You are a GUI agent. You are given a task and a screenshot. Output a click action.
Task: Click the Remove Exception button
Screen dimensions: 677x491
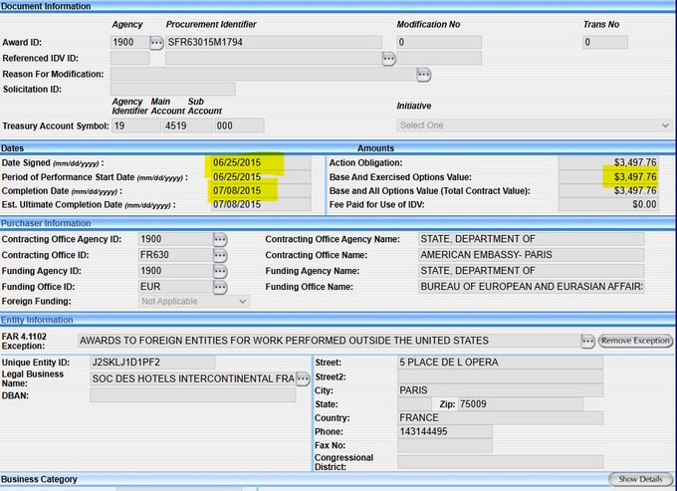click(635, 341)
